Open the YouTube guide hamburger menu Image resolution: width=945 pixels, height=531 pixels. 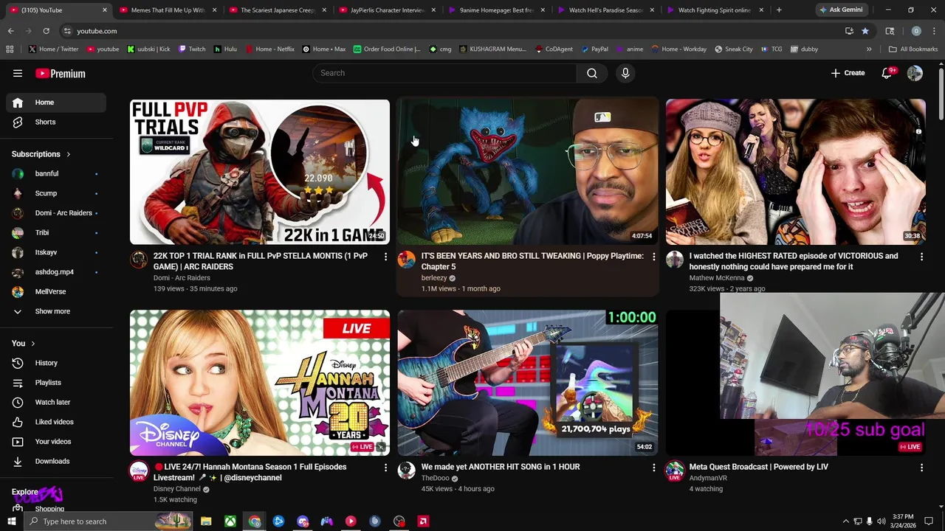pyautogui.click(x=18, y=73)
